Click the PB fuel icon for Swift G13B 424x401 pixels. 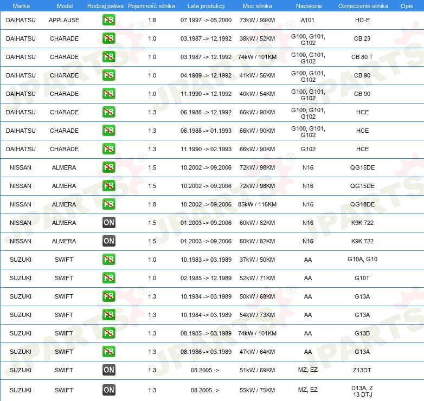point(108,333)
